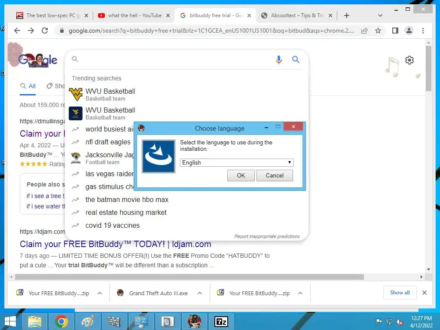The height and width of the screenshot is (330, 440).
Task: Open the action center flag tray icon
Action: coord(379,321)
